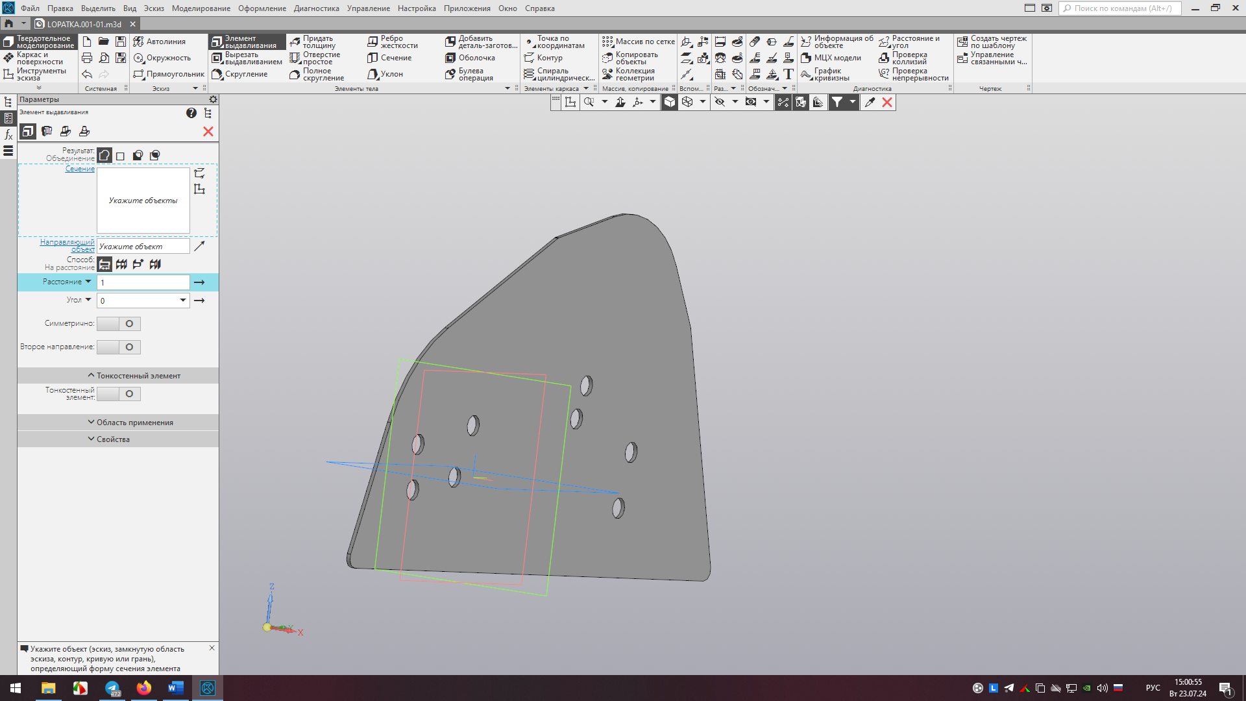Click the eyedropper icon in view toolbar
Image resolution: width=1246 pixels, height=701 pixels.
[x=870, y=102]
